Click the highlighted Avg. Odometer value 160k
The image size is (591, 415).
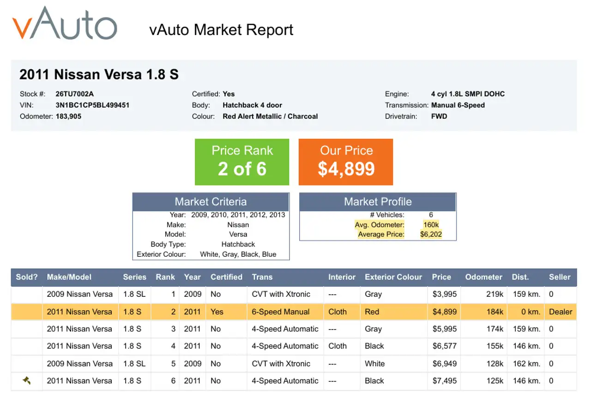pyautogui.click(x=431, y=225)
